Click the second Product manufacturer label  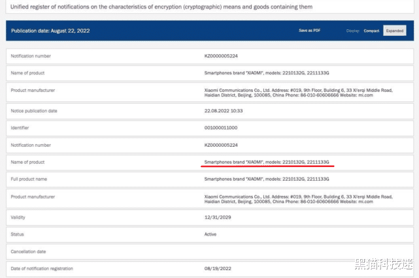coord(33,196)
